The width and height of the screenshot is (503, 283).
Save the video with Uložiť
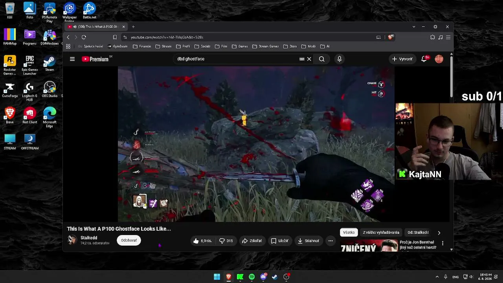coord(280,241)
